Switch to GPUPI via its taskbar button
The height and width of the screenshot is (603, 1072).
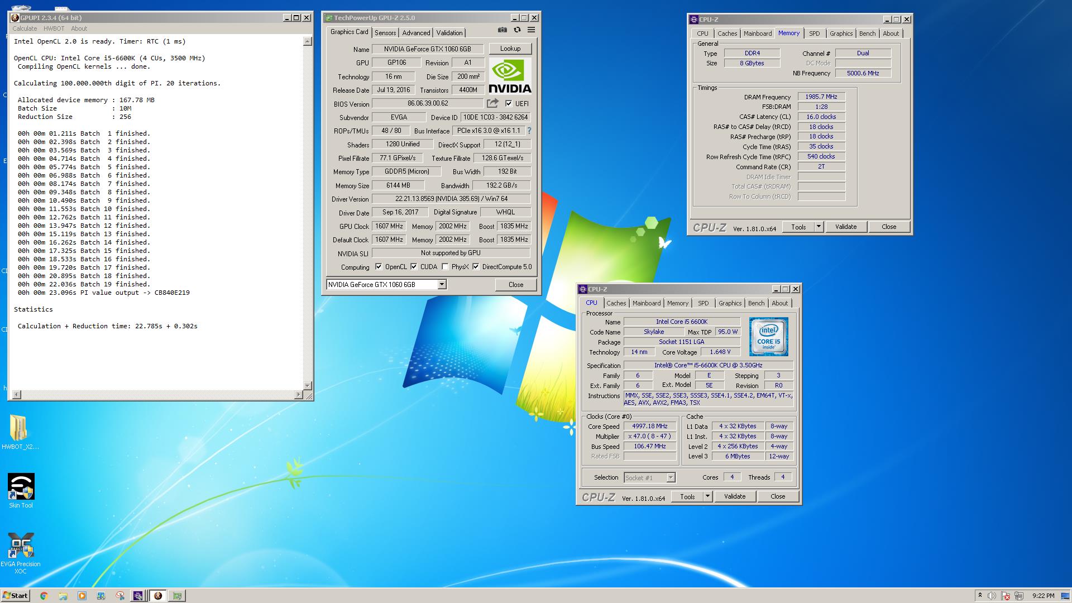tap(158, 596)
